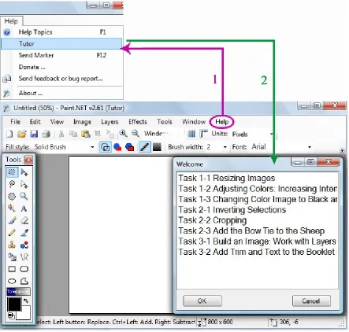Open the Units dropdown
The height and width of the screenshot is (332, 349).
tap(272, 134)
